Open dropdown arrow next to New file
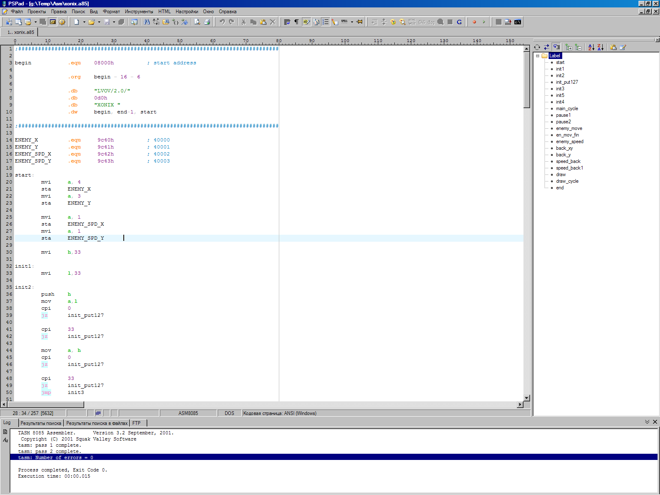The width and height of the screenshot is (660, 495). point(84,22)
